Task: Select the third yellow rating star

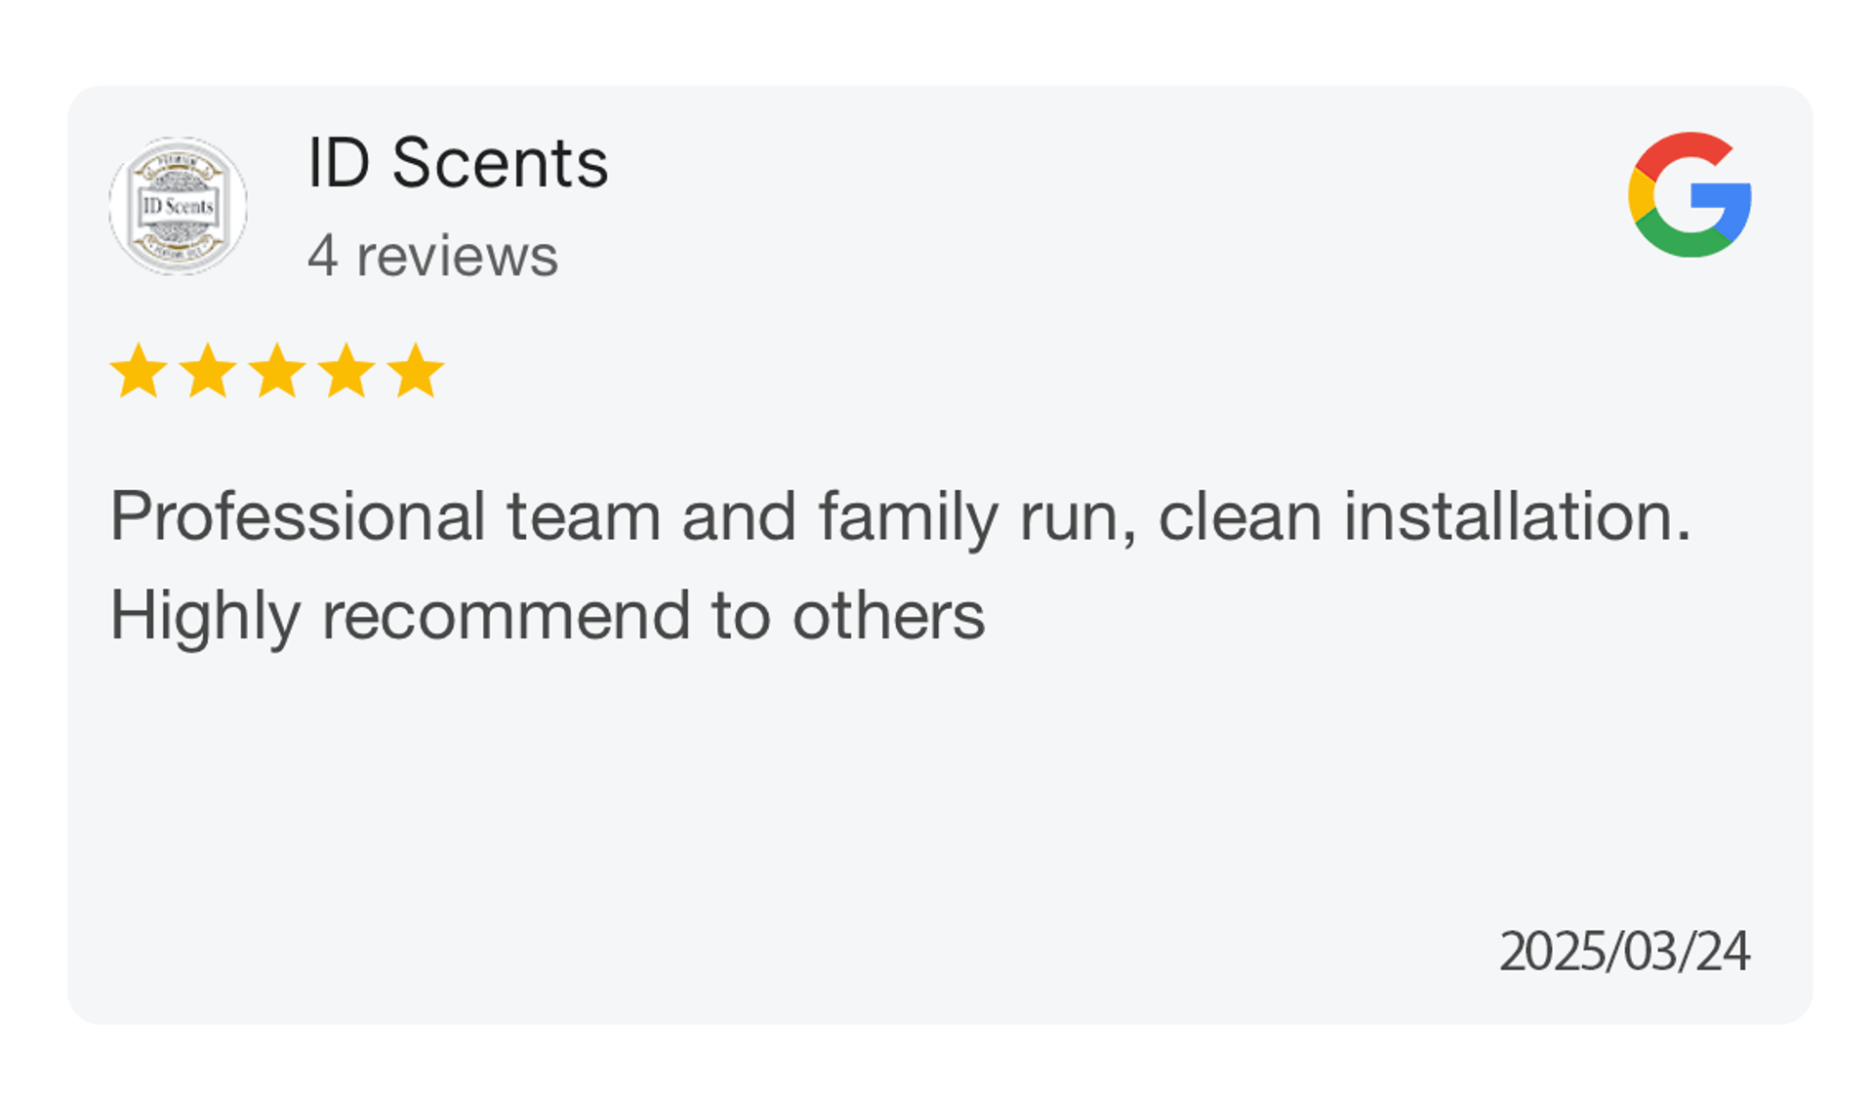Action: 277,371
